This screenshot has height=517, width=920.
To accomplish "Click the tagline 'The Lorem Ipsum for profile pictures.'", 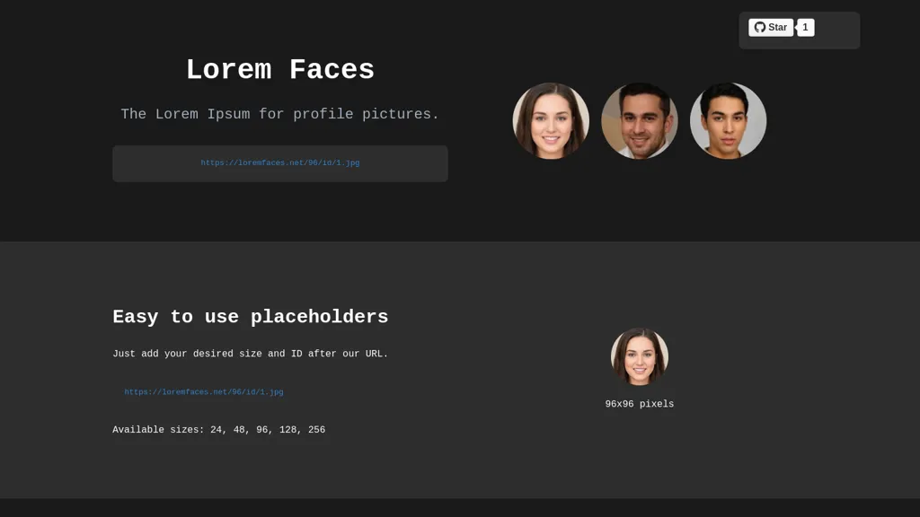I will pyautogui.click(x=280, y=114).
